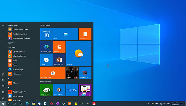186x106 pixels.
Task: Click the Play and explore group header
Action: click(x=46, y=81)
